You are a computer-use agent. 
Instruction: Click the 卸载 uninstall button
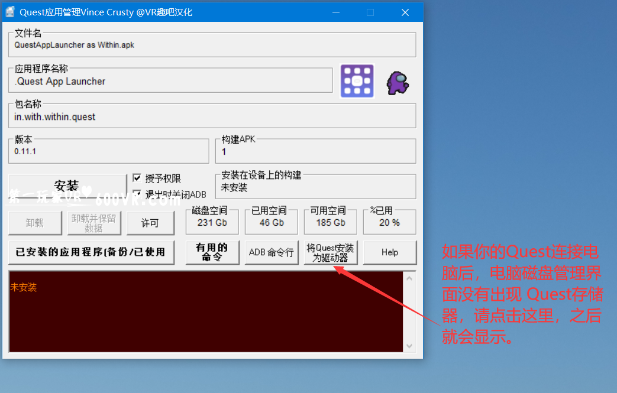click(x=35, y=223)
